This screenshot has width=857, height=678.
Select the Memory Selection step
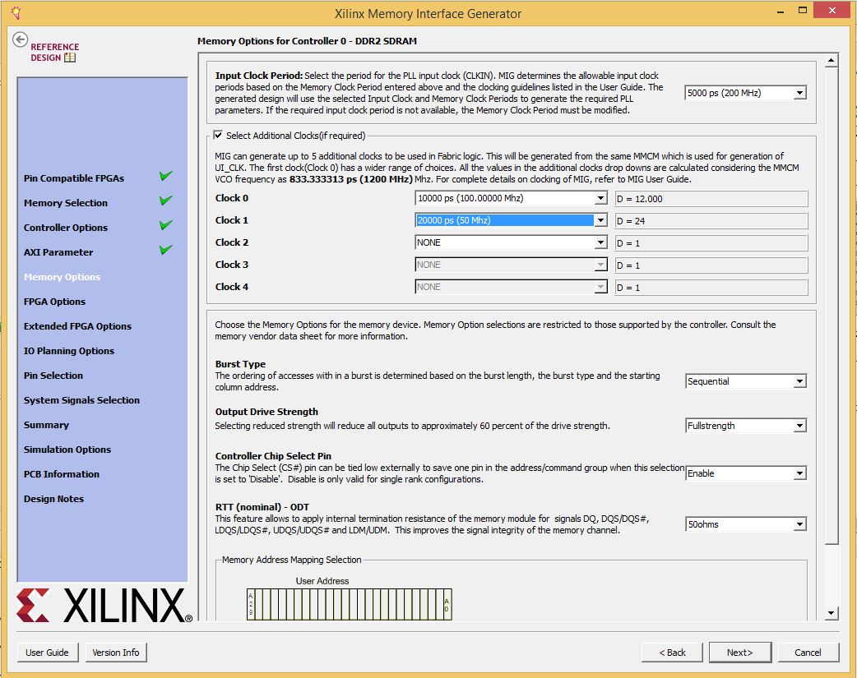point(66,203)
